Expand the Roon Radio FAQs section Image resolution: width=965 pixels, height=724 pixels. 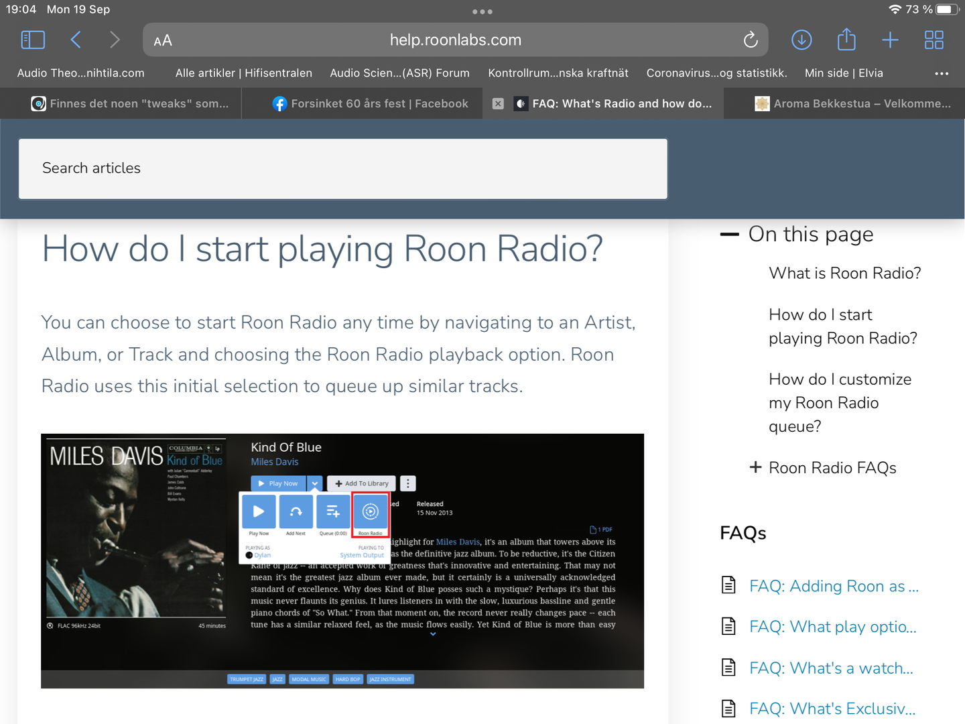pos(755,467)
